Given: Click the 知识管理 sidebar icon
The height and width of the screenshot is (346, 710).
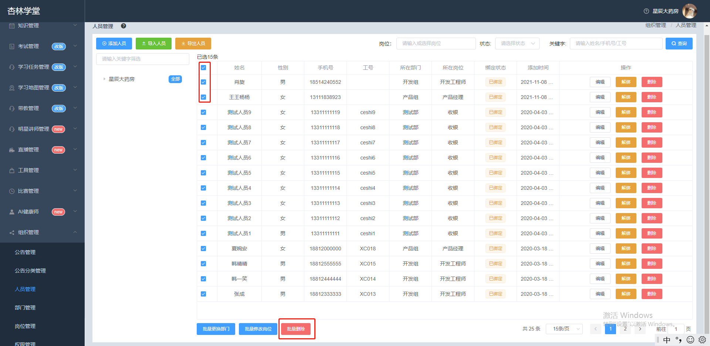Looking at the screenshot, I should [12, 25].
